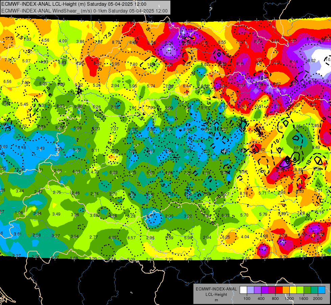Click the white 100 m legend swatch

(243, 290)
